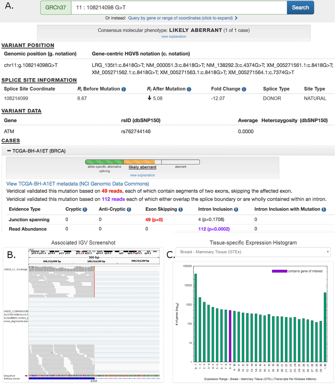Click the 'contains gene of interest' legend swatch
The width and height of the screenshot is (335, 384).
coord(279,271)
